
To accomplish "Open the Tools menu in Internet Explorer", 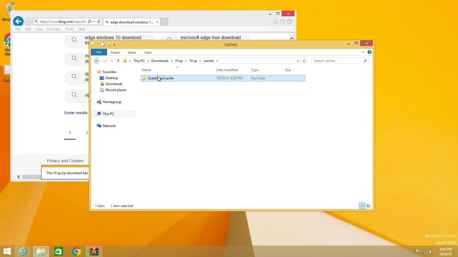I will [x=69, y=29].
